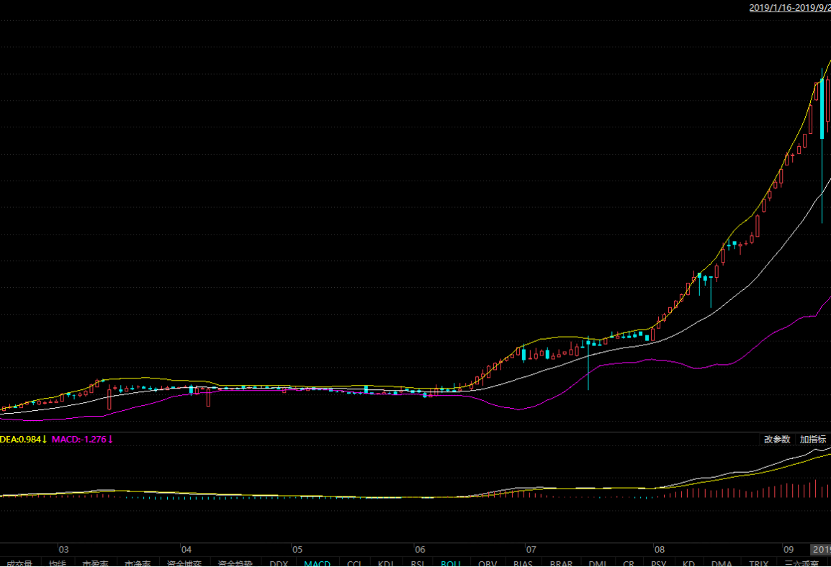Click the 08 month marker on time axis
The image size is (831, 567).
click(659, 550)
